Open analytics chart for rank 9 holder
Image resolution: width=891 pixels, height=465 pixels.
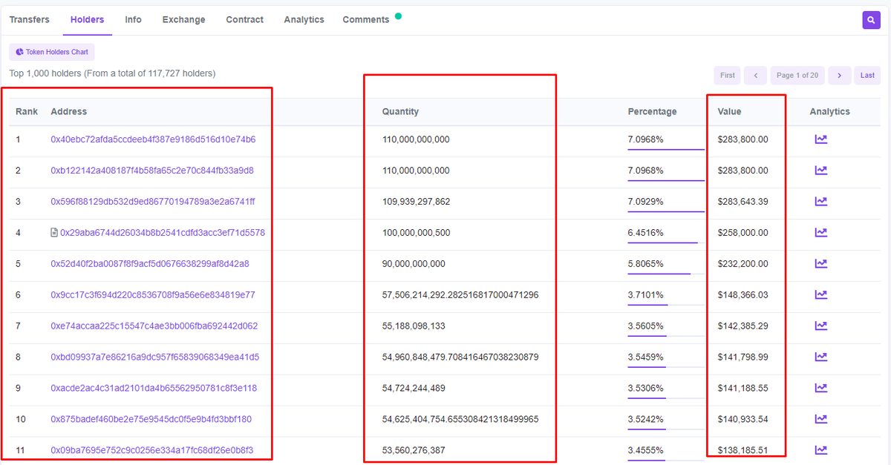point(820,389)
